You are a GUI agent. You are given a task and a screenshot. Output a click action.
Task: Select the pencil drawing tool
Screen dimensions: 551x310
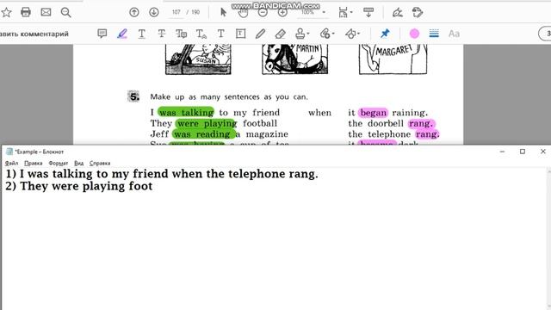click(x=260, y=34)
